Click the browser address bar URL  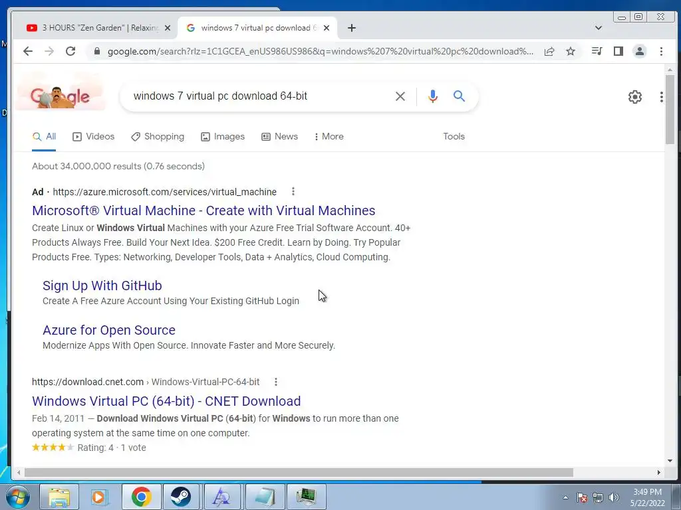(321, 51)
